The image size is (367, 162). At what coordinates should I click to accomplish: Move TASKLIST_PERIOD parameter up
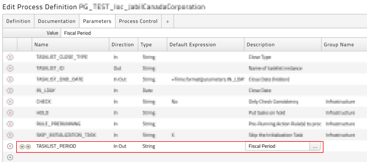28,146
